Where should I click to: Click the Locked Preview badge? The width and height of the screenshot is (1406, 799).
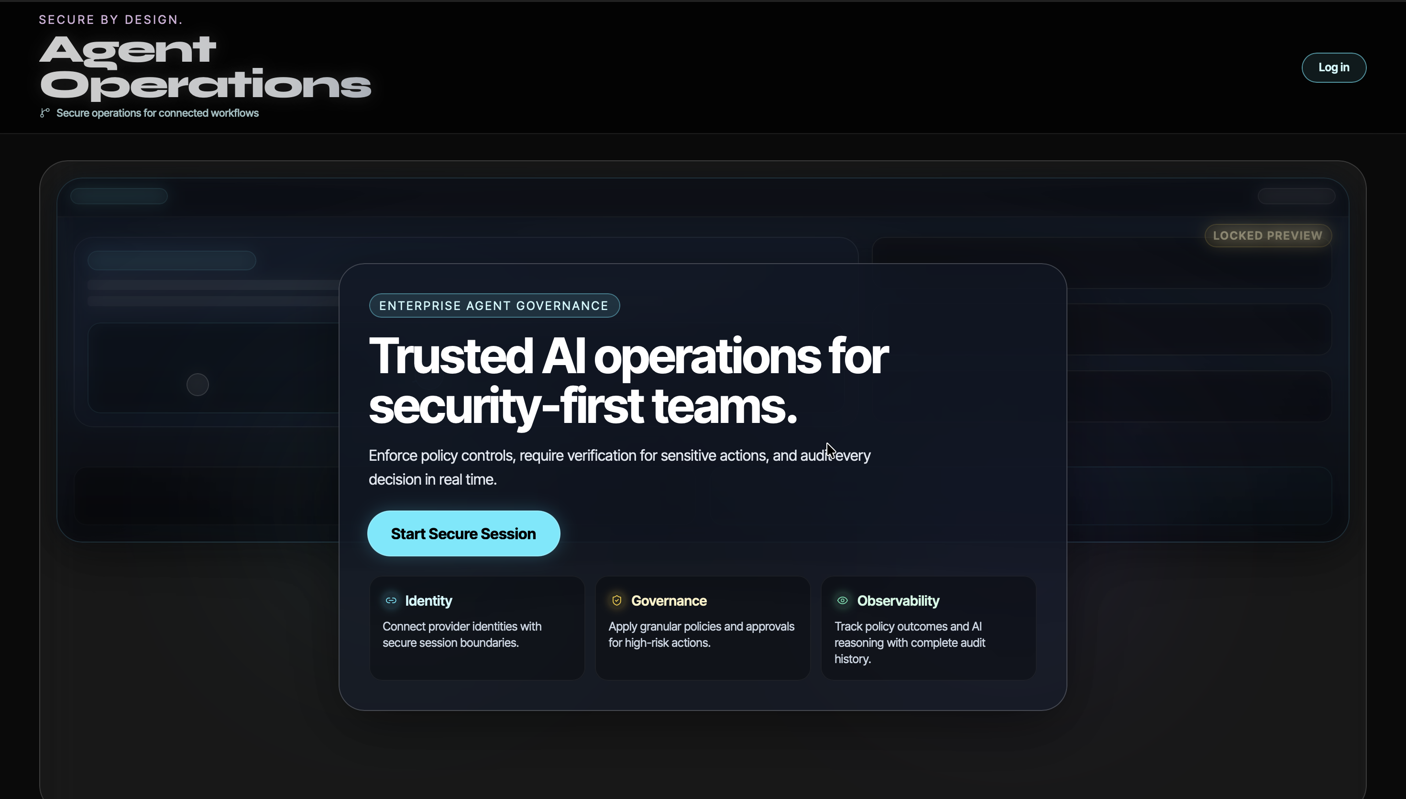(1268, 235)
